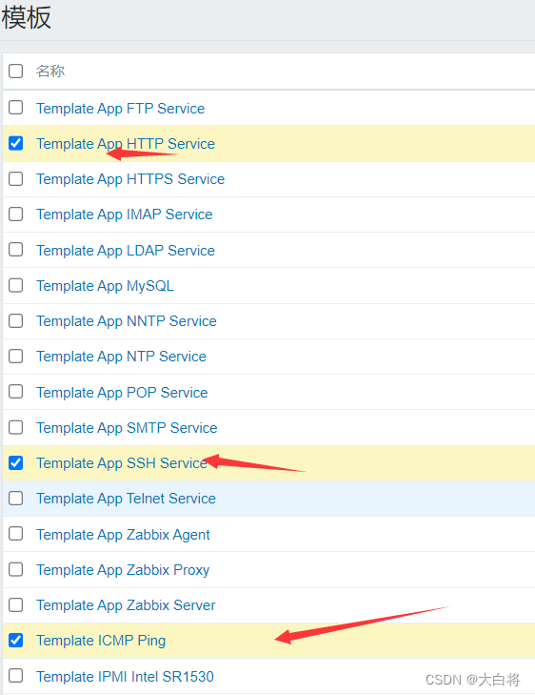Check the Template IPMI Intel SR1530 checkbox
This screenshot has height=695, width=535.
(x=16, y=676)
